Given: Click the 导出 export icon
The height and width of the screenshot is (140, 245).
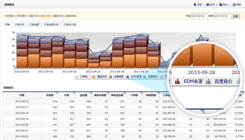Looking at the screenshot, I should (220, 5).
